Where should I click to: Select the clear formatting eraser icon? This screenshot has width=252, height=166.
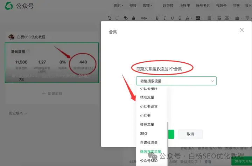(x=126, y=18)
